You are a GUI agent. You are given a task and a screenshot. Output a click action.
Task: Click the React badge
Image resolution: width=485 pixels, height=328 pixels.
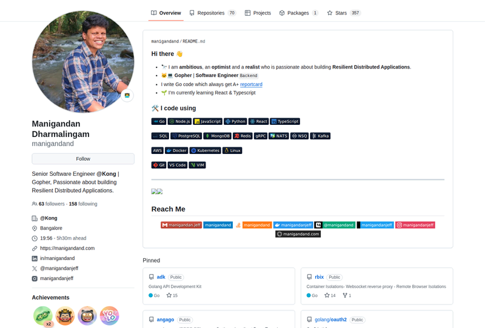(258, 121)
